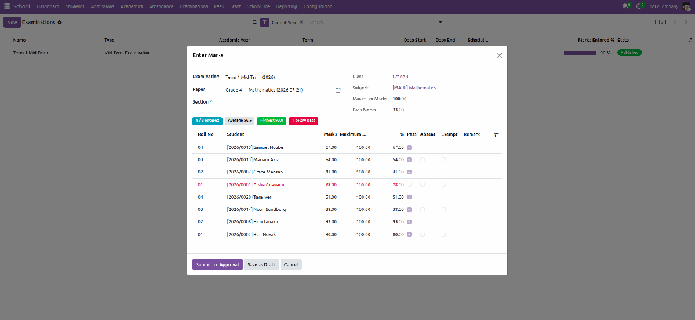The width and height of the screenshot is (695, 320).
Task: Mark Ben Novak as Absent
Action: point(423,234)
